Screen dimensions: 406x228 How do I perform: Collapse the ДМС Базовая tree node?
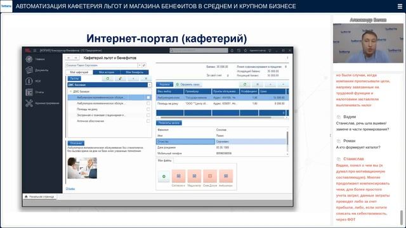[x=70, y=91]
